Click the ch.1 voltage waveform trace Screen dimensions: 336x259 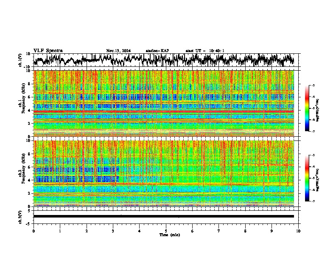click(x=164, y=60)
